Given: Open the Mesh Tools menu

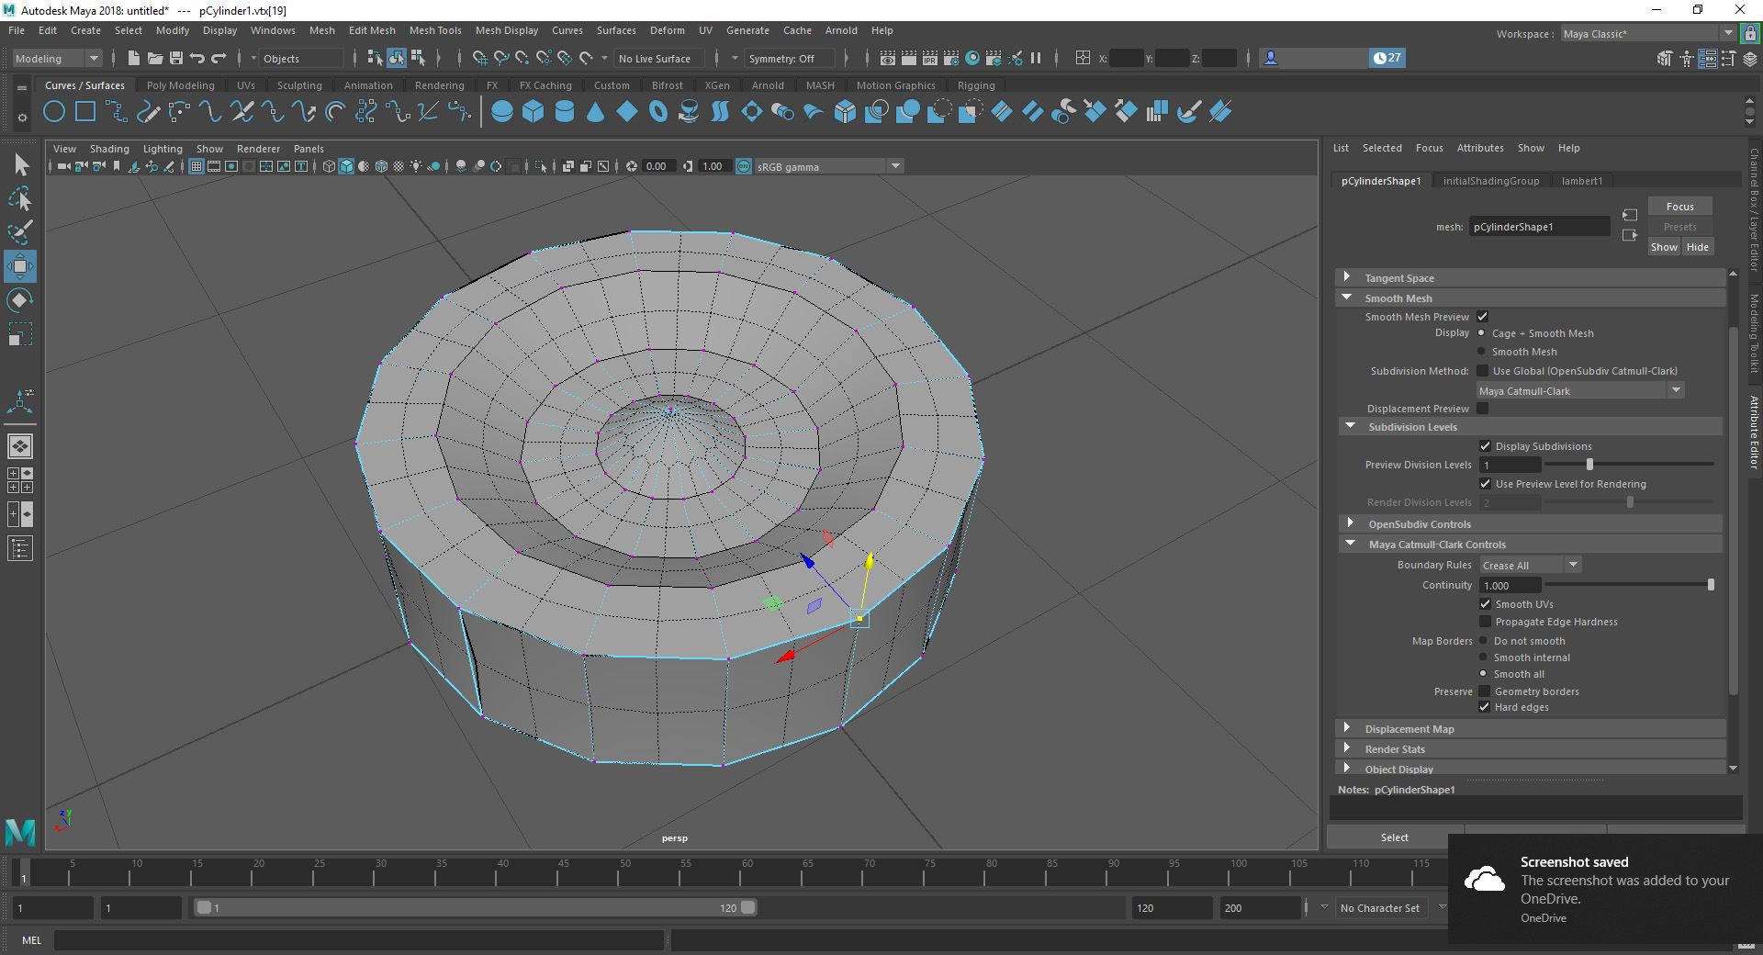Looking at the screenshot, I should pyautogui.click(x=435, y=30).
